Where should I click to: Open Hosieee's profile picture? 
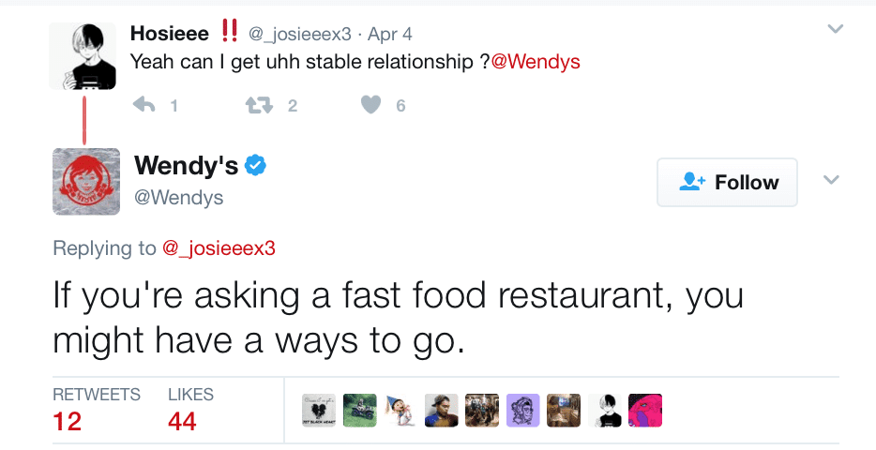[83, 56]
